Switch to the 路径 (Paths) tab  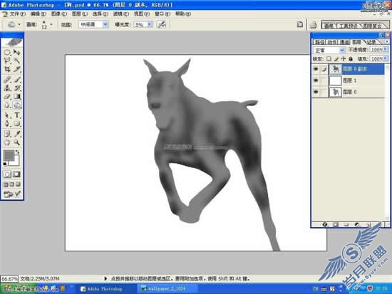[320, 42]
